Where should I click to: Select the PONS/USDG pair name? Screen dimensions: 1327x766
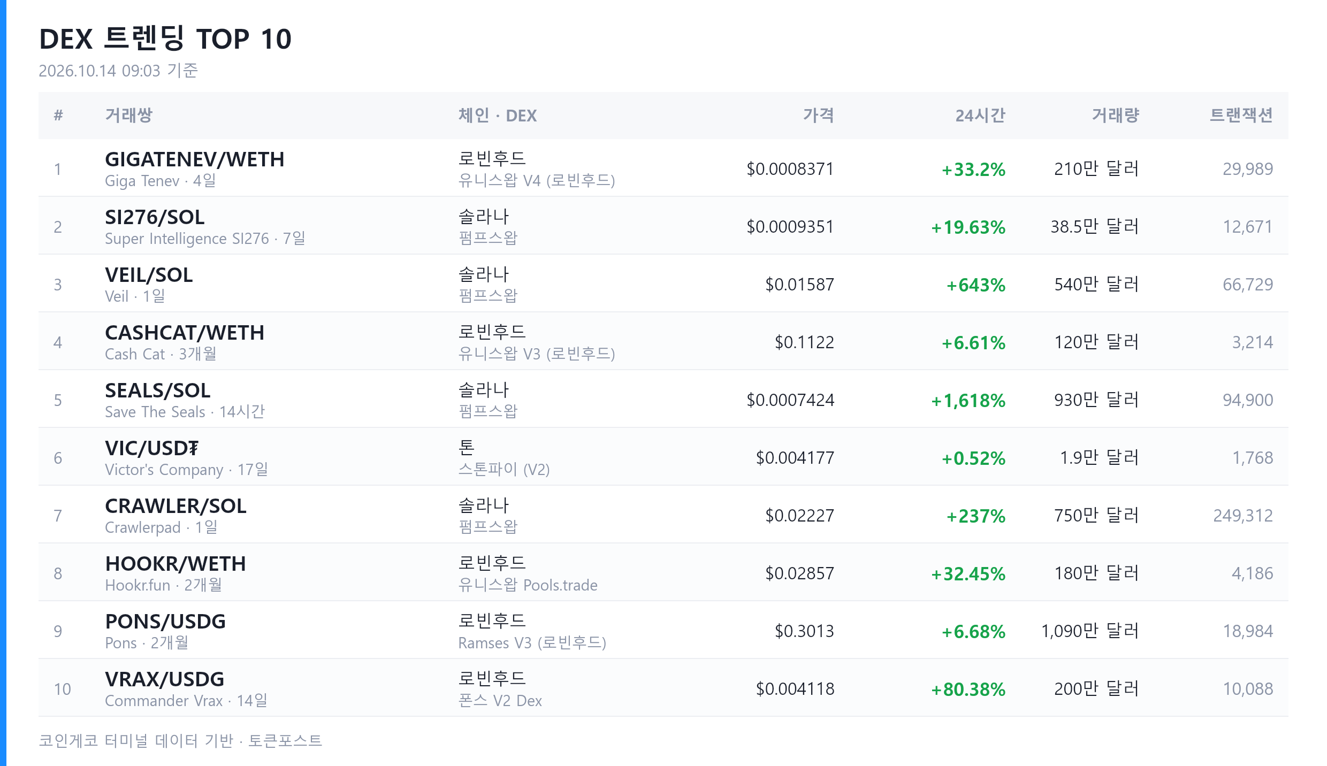click(x=165, y=622)
